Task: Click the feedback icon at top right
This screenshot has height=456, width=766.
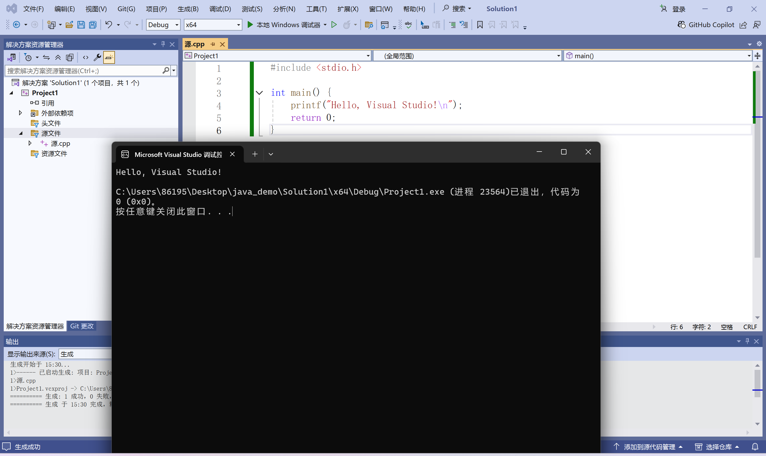Action: click(756, 25)
